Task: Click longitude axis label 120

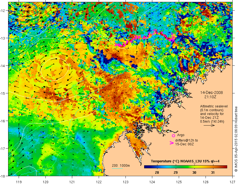Action: click(45, 182)
